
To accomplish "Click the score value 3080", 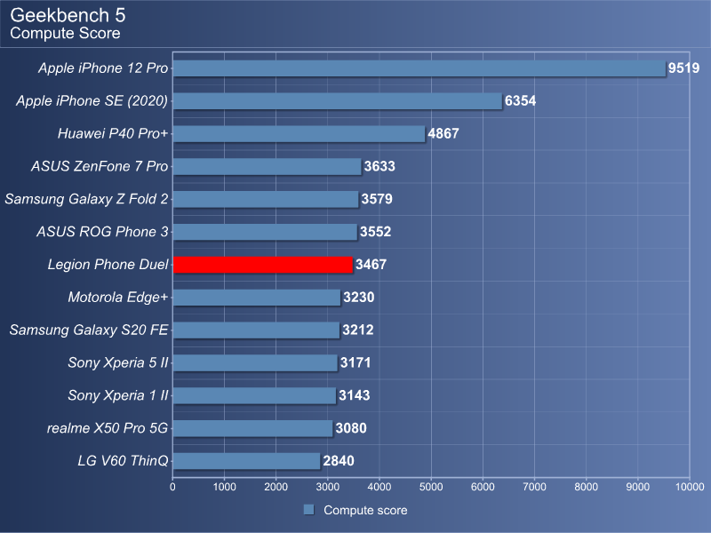I will click(351, 428).
